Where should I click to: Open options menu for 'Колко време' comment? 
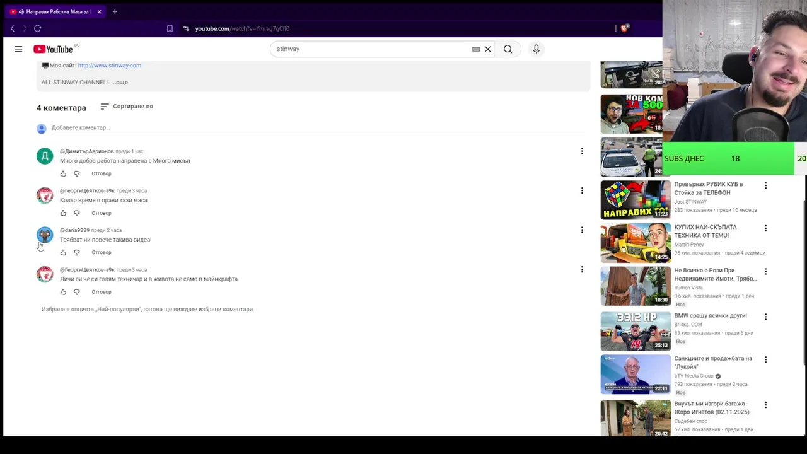pyautogui.click(x=582, y=190)
